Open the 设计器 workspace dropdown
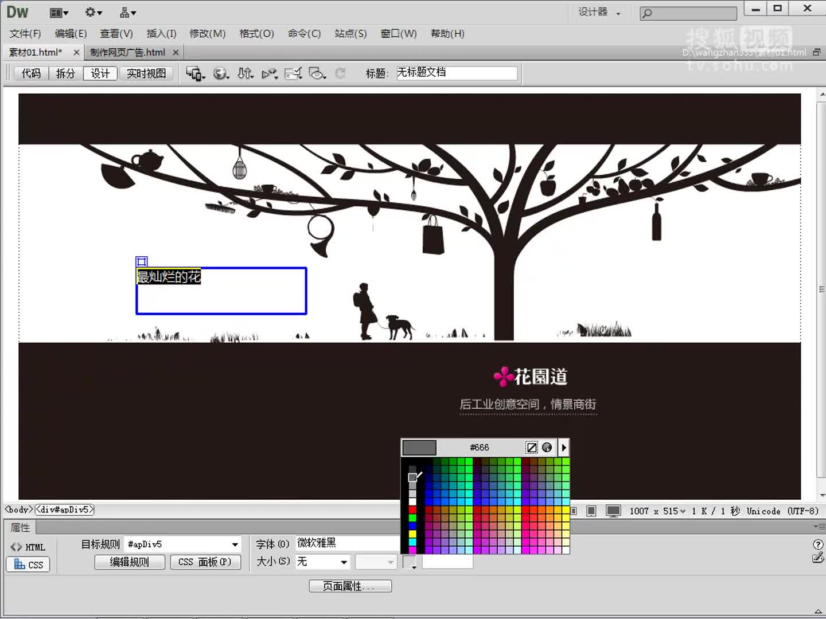This screenshot has height=619, width=826. pyautogui.click(x=599, y=13)
